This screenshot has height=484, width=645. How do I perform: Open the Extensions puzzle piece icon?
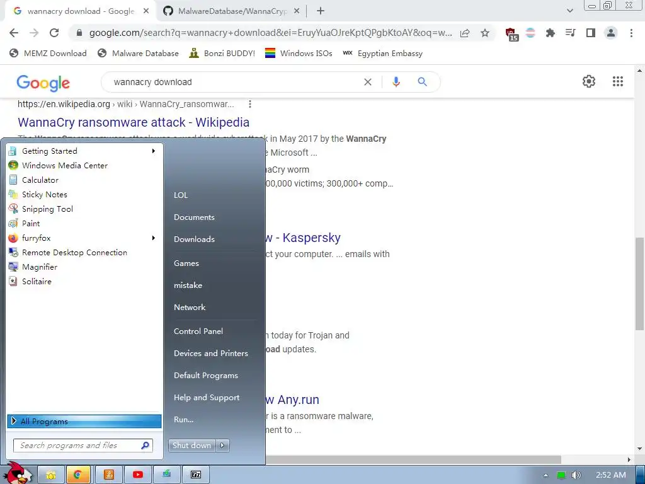tap(550, 33)
